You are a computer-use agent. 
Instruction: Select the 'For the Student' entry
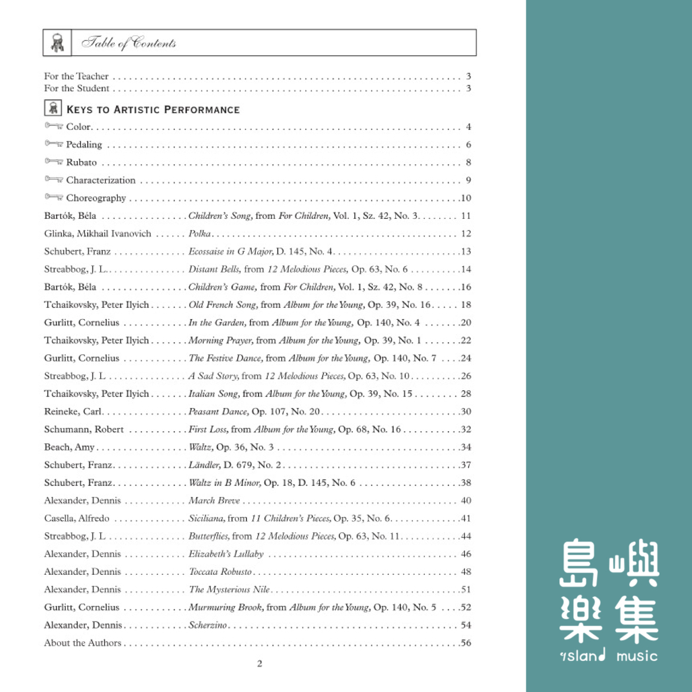point(258,88)
